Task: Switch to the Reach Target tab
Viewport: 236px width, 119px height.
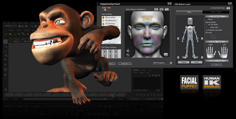Action: (x=216, y=12)
